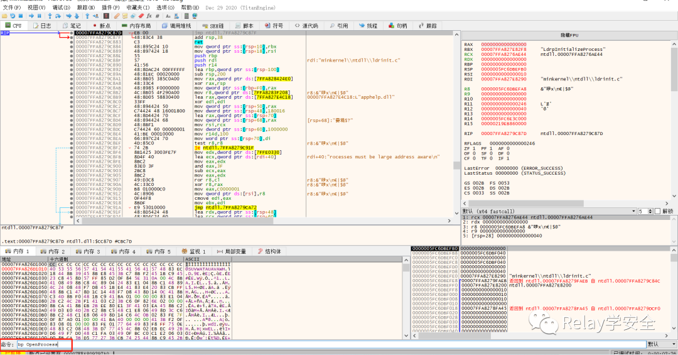Open the 默认 (x64 fastcall) calling convention dropdown
Image resolution: width=678 pixels, height=355 pixels.
[549, 211]
